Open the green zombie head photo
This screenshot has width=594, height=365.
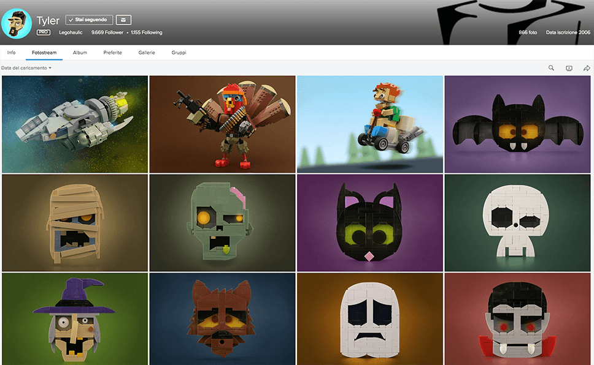point(222,223)
